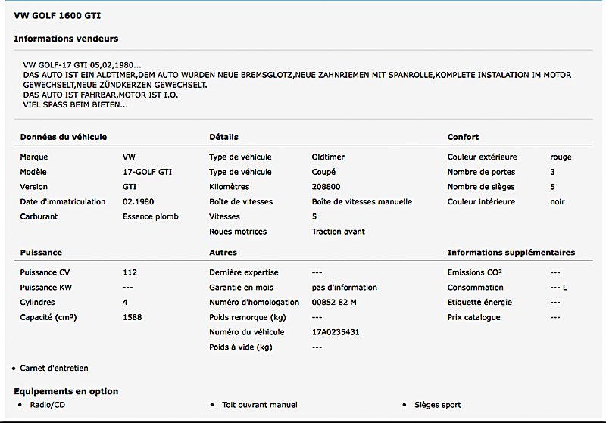This screenshot has height=423, width=606.
Task: Click the 'Emissions CO²' label
Action: click(475, 272)
